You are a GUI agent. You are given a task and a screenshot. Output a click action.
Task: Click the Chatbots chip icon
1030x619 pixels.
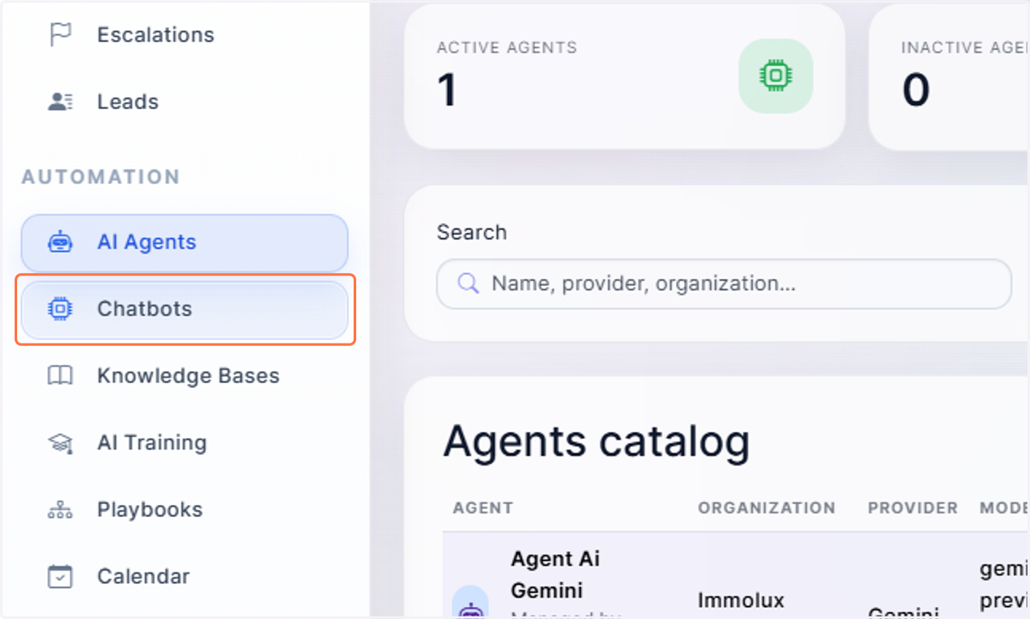coord(60,309)
